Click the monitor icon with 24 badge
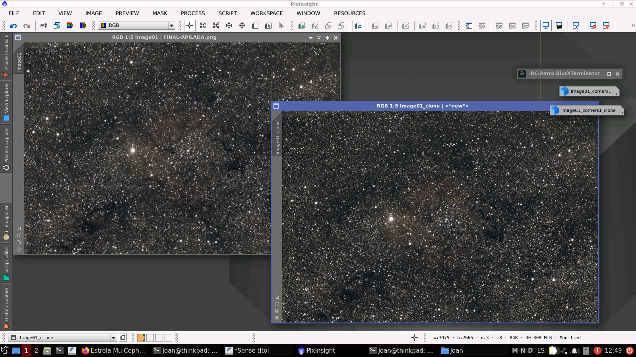 click(x=559, y=26)
